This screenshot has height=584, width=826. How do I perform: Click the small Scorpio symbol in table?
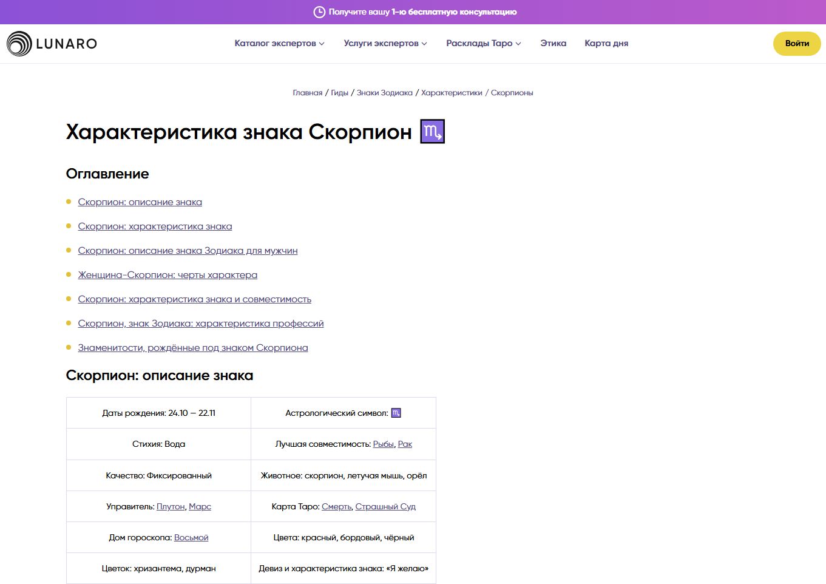396,413
